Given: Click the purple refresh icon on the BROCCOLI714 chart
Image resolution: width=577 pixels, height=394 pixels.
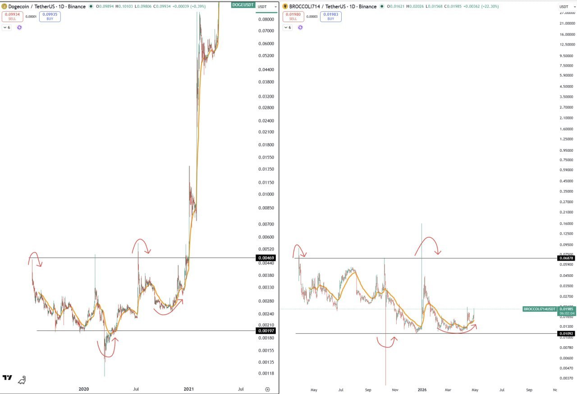Looking at the screenshot, I should tap(300, 27).
